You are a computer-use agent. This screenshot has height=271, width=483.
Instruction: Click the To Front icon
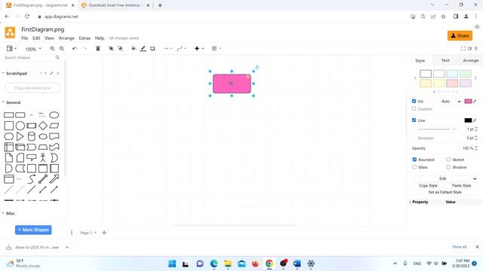pos(111,48)
